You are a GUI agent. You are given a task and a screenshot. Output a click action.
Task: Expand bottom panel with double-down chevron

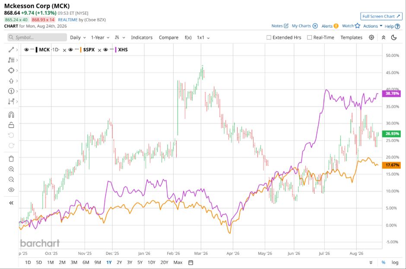tap(371, 263)
